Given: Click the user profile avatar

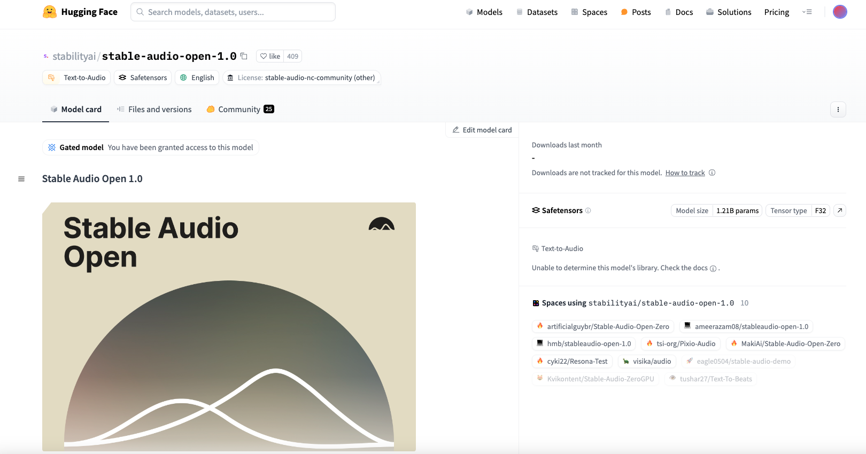Looking at the screenshot, I should click(x=840, y=12).
